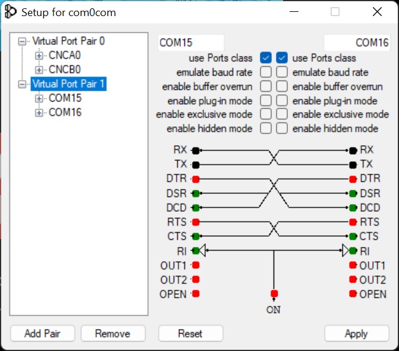This screenshot has width=399, height=351.
Task: Select COM15 port in tree
Action: click(x=65, y=98)
